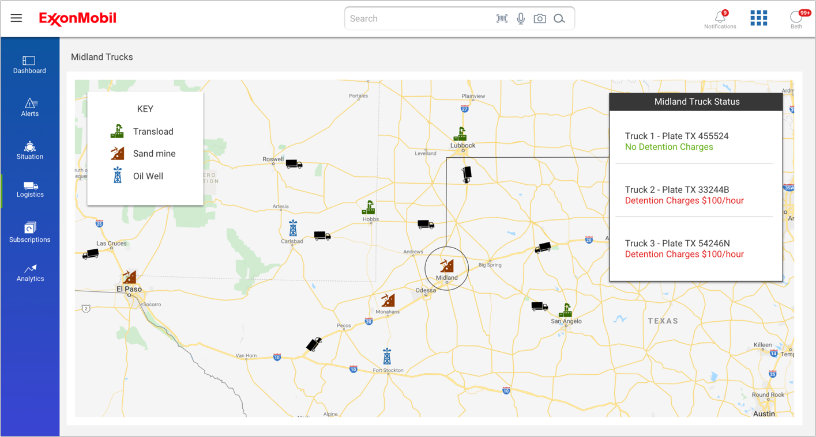This screenshot has width=816, height=437.
Task: Click the truck east of Hobbs
Action: click(426, 224)
